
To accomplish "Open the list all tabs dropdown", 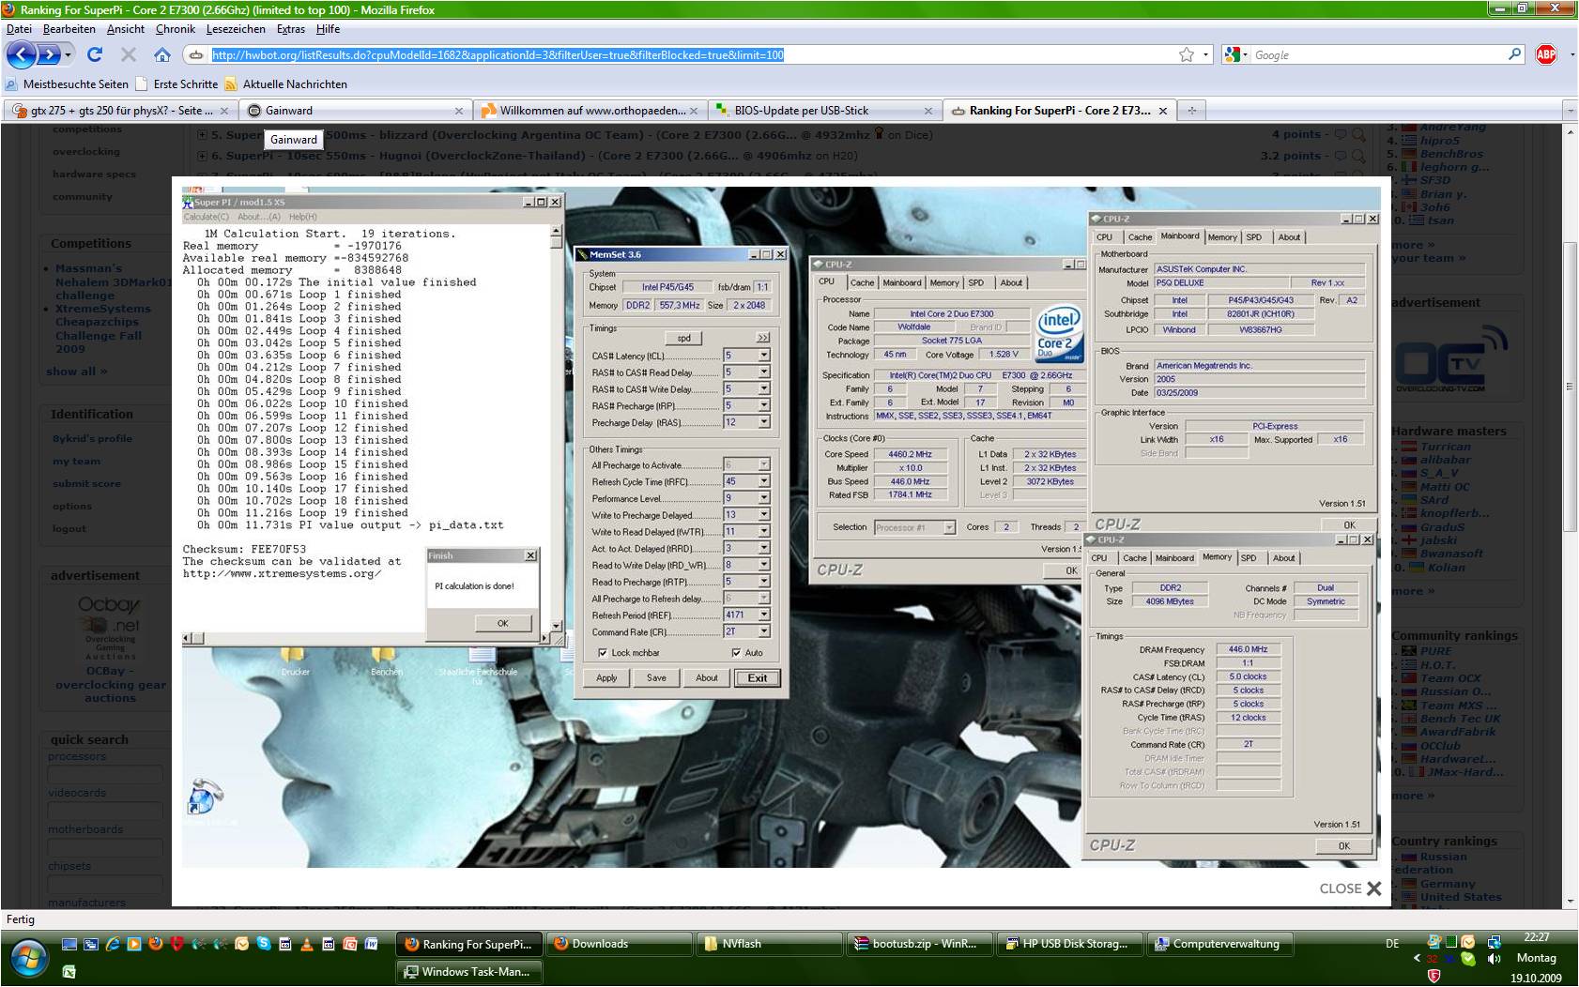I will [1569, 111].
